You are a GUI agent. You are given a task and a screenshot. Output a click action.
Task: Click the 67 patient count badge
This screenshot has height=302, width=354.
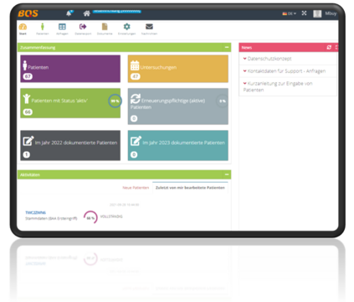pyautogui.click(x=28, y=76)
